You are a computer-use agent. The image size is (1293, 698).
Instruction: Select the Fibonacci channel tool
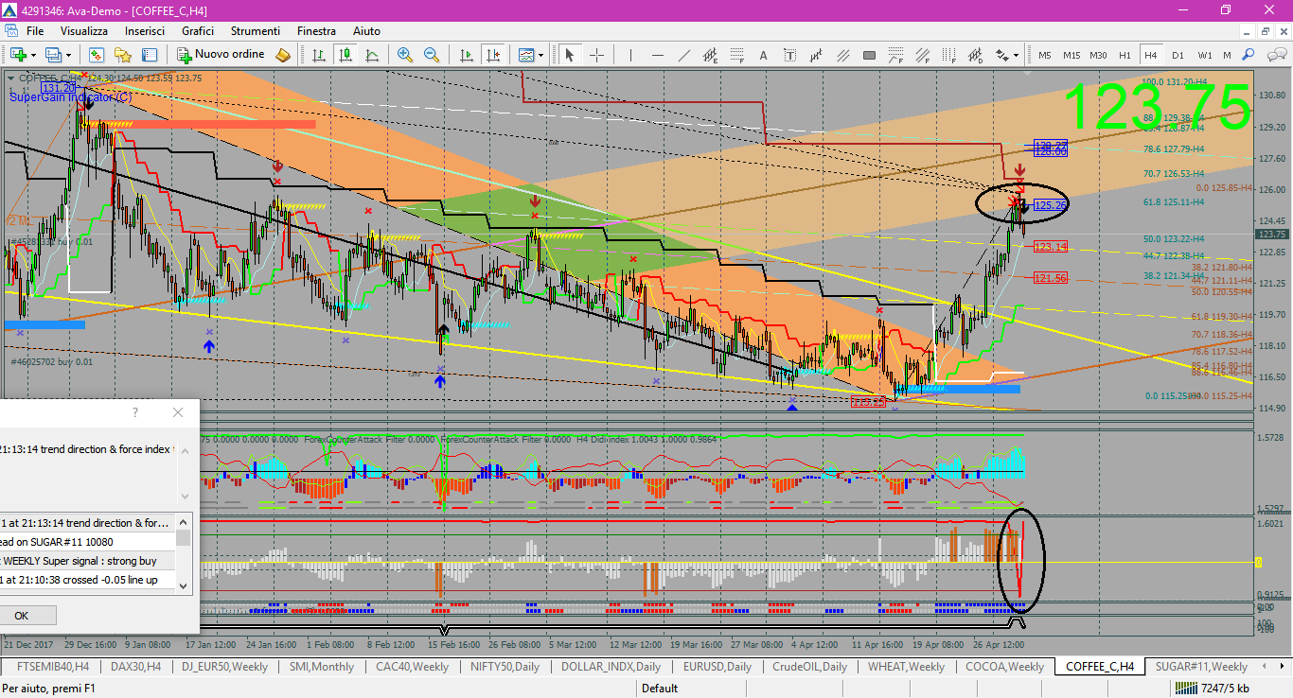922,55
